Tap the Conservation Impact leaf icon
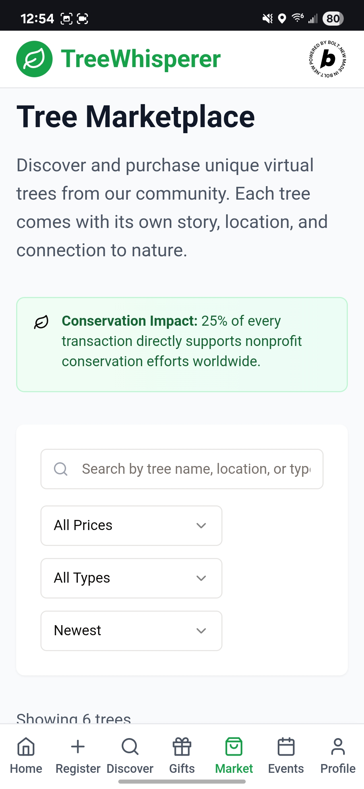The image size is (364, 789). 41,322
